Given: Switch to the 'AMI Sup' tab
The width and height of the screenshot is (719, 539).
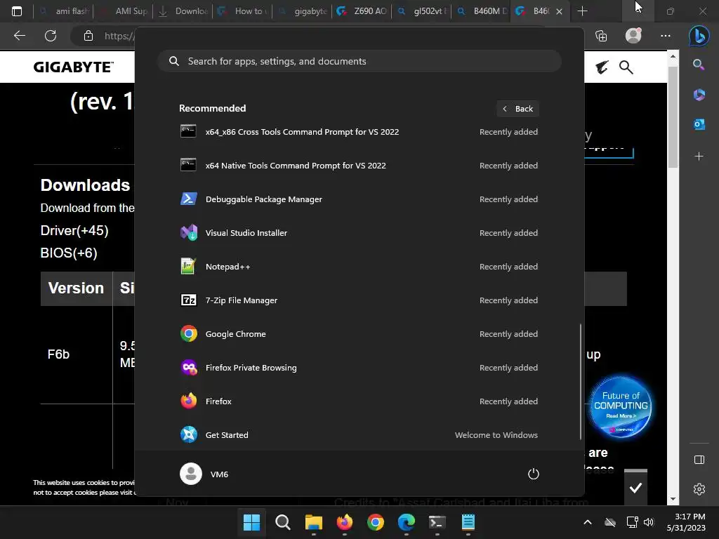Looking at the screenshot, I should point(123,11).
